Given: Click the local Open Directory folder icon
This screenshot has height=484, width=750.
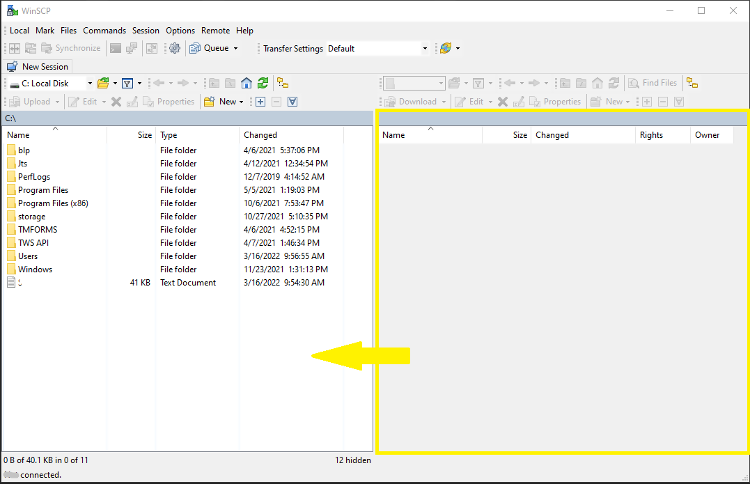Looking at the screenshot, I should 103,83.
